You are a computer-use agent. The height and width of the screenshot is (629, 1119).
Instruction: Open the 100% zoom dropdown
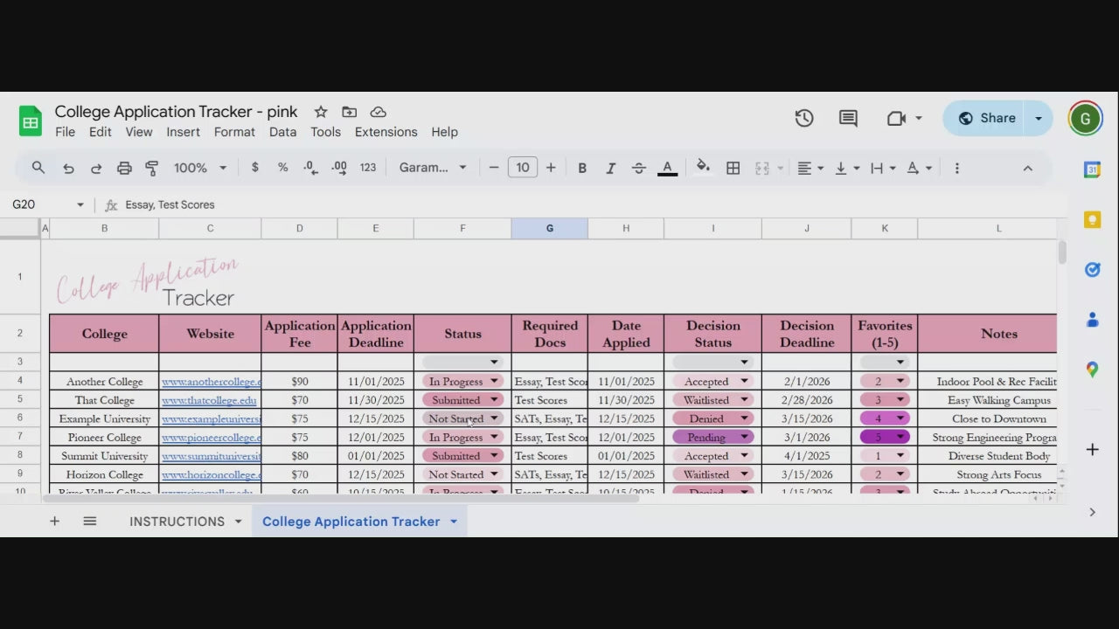[x=199, y=168]
